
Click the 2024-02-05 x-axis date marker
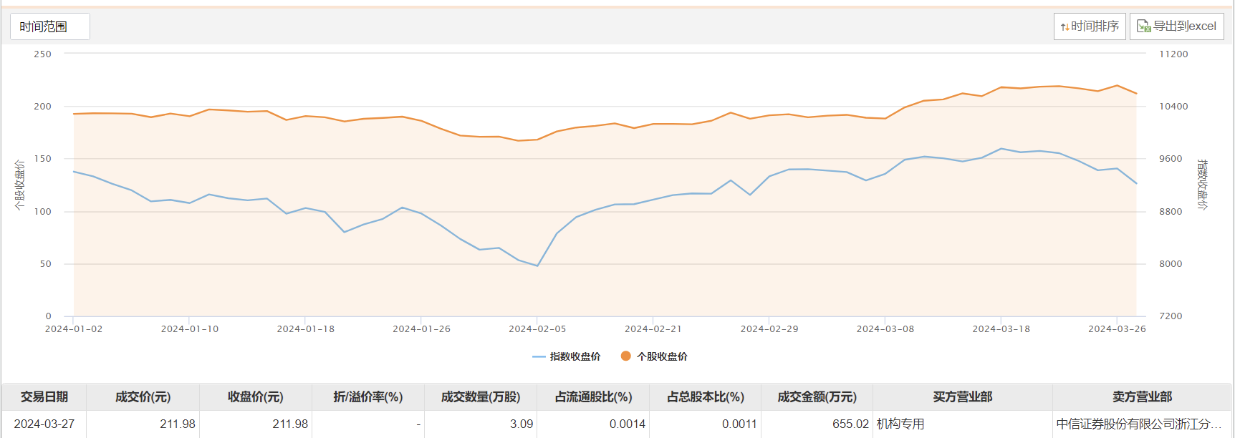pos(537,329)
